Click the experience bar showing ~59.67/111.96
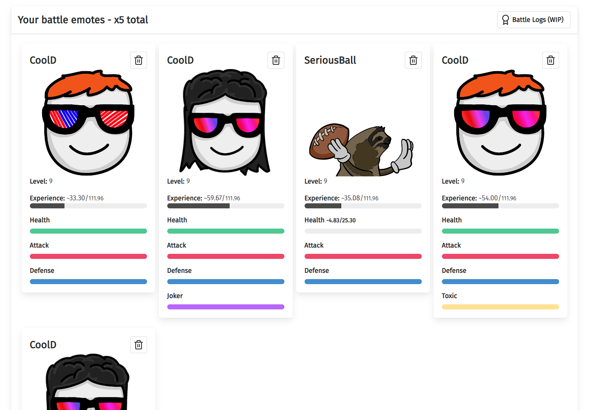589x410 pixels. tap(226, 206)
